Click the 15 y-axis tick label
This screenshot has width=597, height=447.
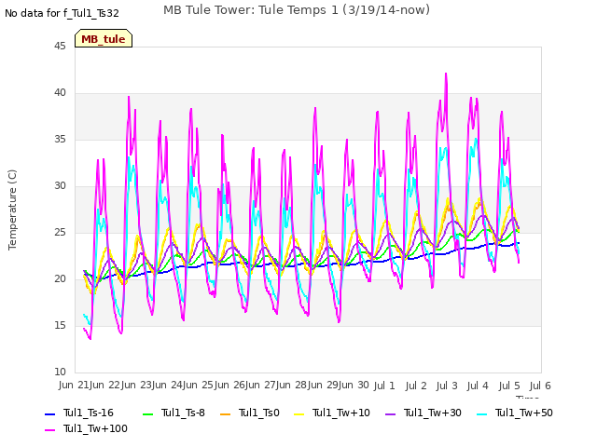pos(60,326)
